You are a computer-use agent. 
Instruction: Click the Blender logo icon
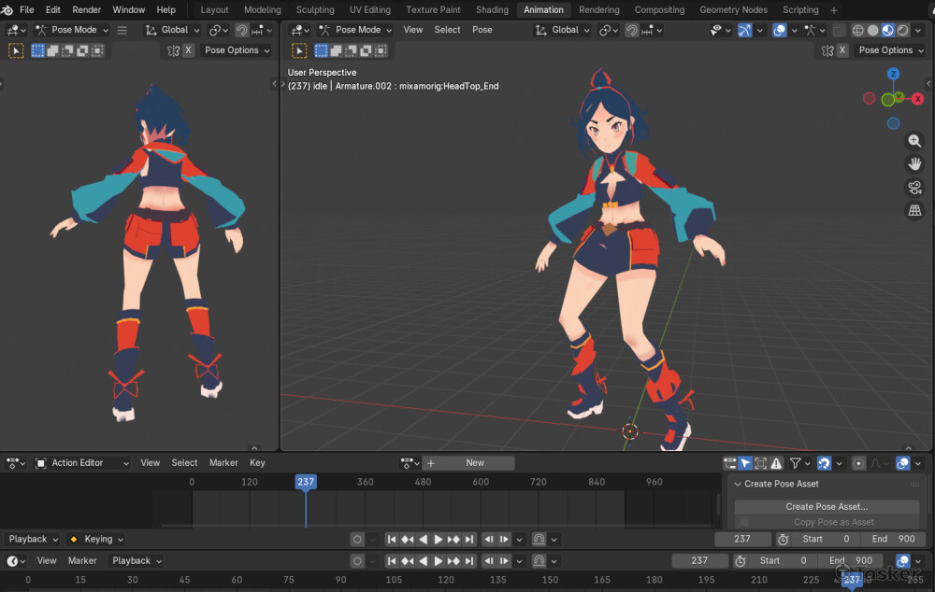7,9
